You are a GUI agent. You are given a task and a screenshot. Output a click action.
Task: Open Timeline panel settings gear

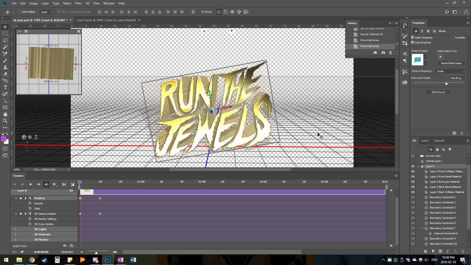coord(54,184)
